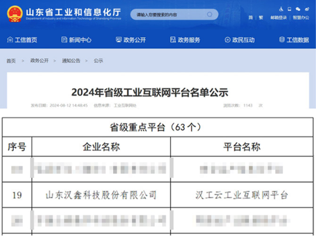Open the 政务公开 nav item
This screenshot has height=236, width=316.
click(131, 40)
